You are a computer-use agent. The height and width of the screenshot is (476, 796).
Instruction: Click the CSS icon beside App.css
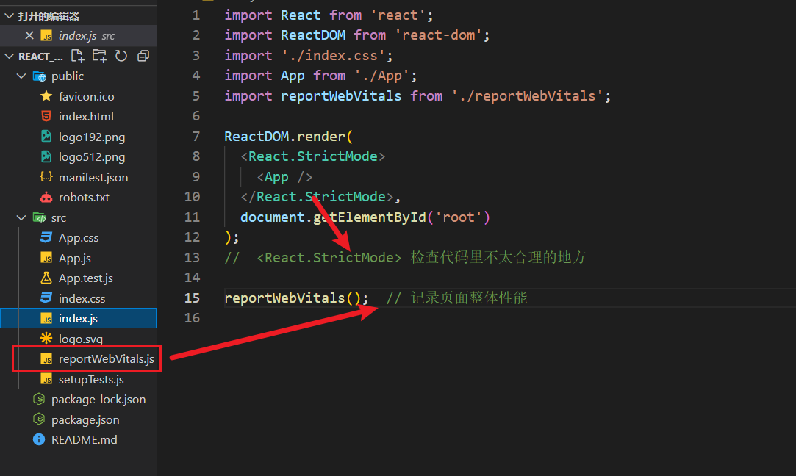pos(46,237)
